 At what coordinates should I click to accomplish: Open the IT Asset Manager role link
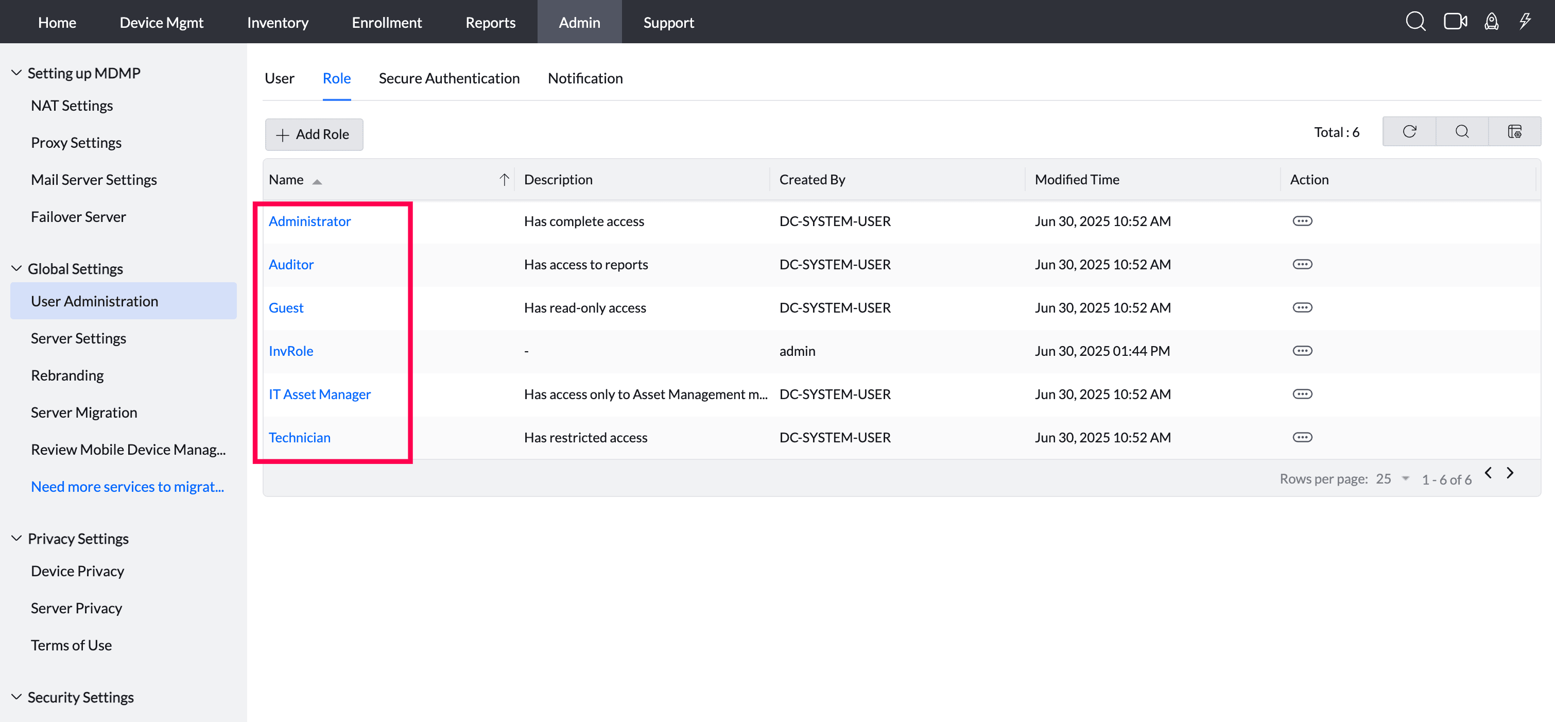point(319,394)
